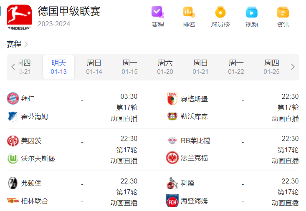This screenshot has height=211, width=306.
Task: Select the 周一 01-22 date tab
Action: click(x=236, y=67)
